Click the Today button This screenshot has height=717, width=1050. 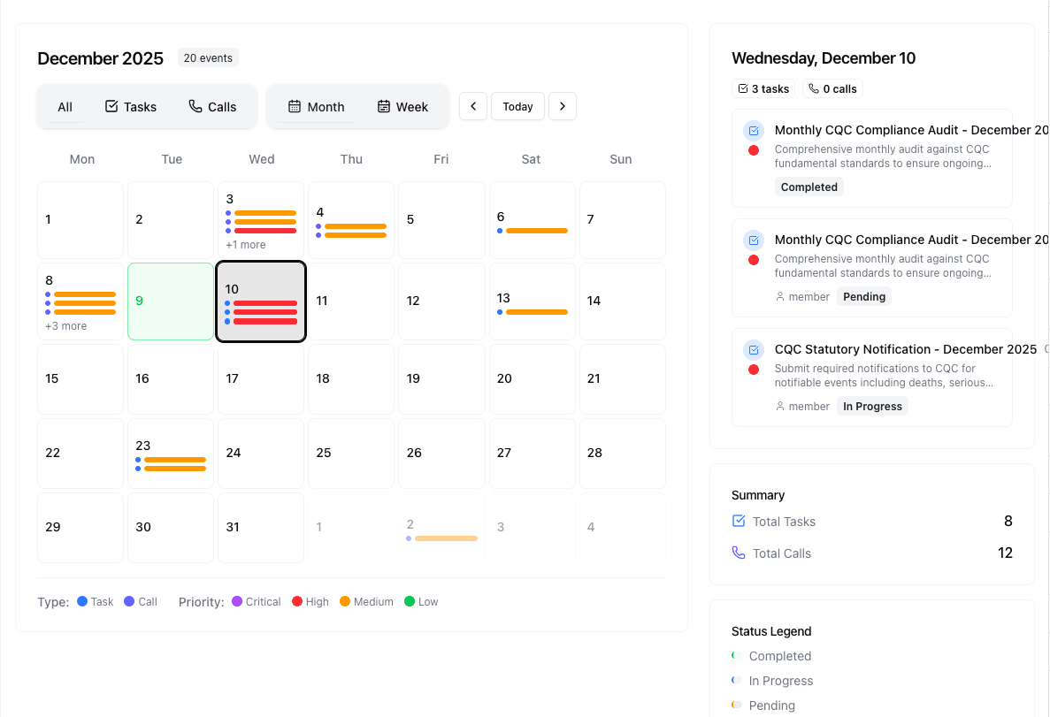click(x=517, y=106)
